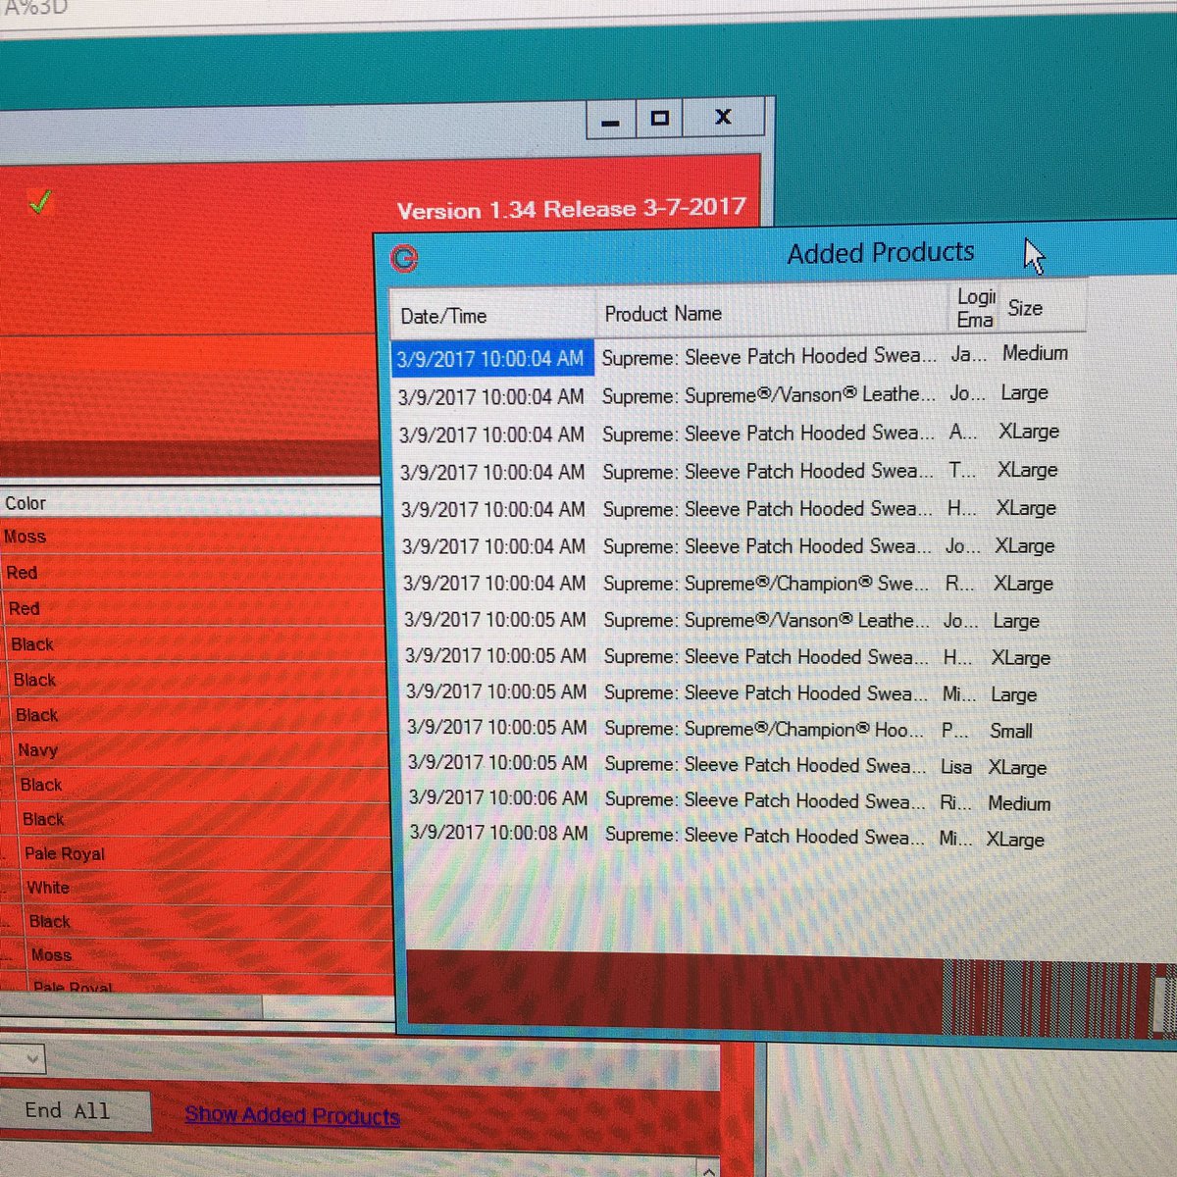The width and height of the screenshot is (1177, 1177).
Task: Maximize the red background window
Action: [659, 119]
